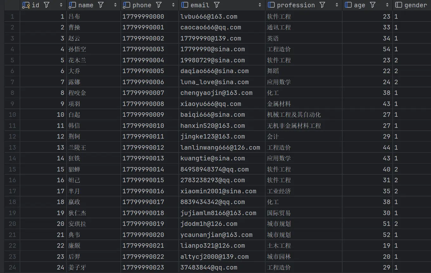Select row number 24 in the gutter
This screenshot has height=273, width=431.
click(x=12, y=267)
